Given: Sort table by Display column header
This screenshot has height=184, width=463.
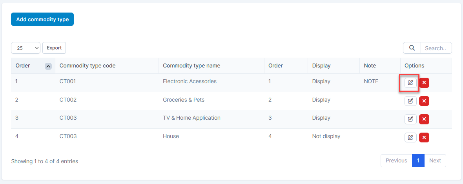Looking at the screenshot, I should [x=321, y=66].
